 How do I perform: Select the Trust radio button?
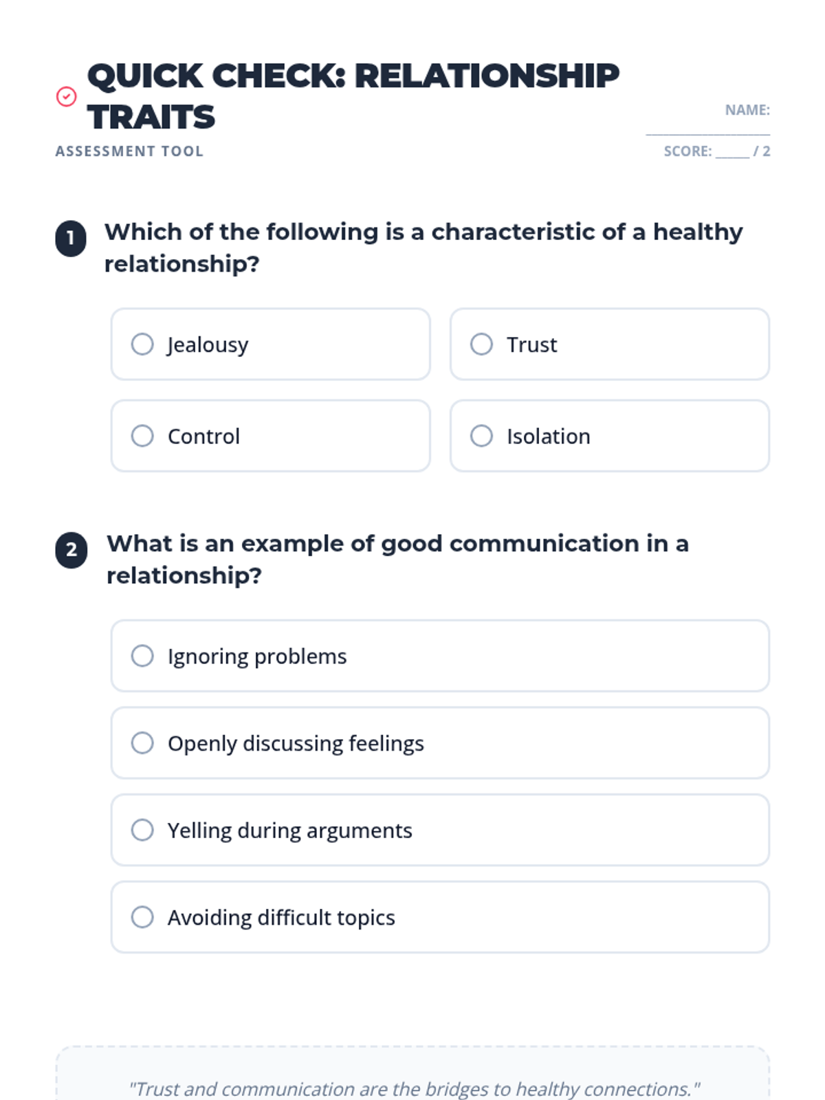[x=481, y=344]
